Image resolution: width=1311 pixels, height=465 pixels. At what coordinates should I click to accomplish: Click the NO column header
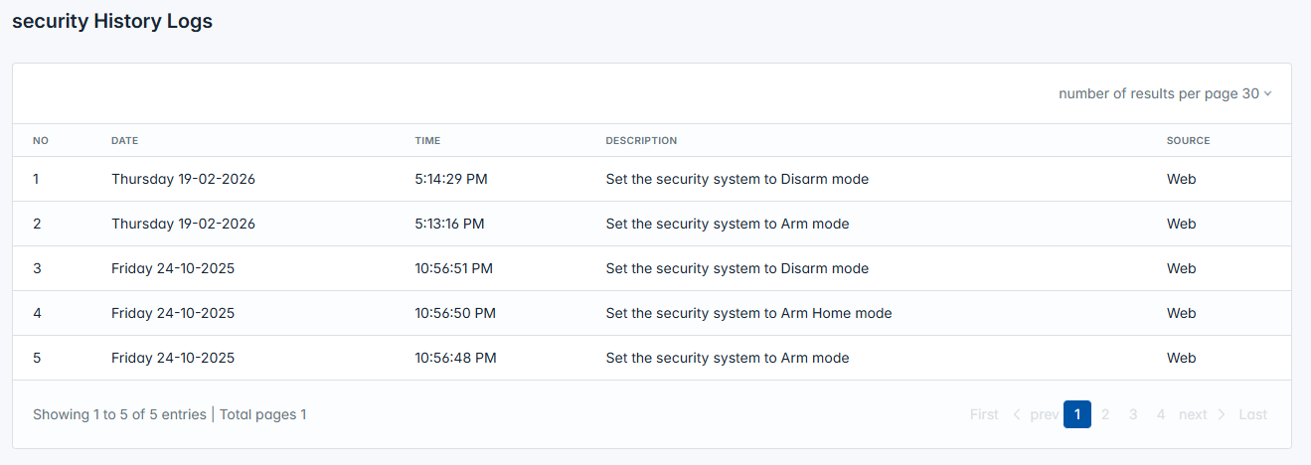41,141
